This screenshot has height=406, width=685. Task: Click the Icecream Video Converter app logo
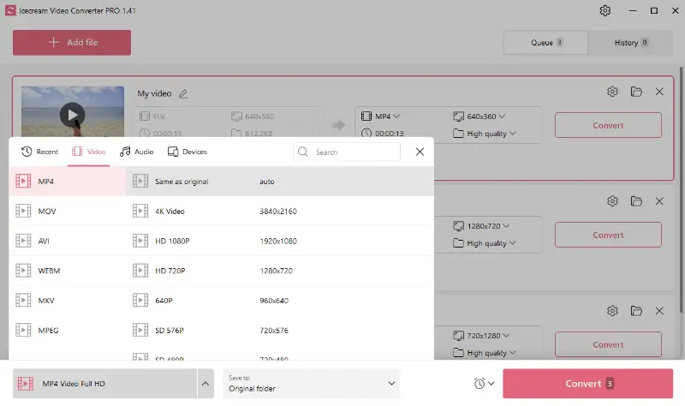coord(10,10)
